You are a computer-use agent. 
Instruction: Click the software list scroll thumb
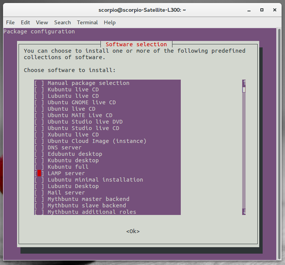(x=244, y=90)
